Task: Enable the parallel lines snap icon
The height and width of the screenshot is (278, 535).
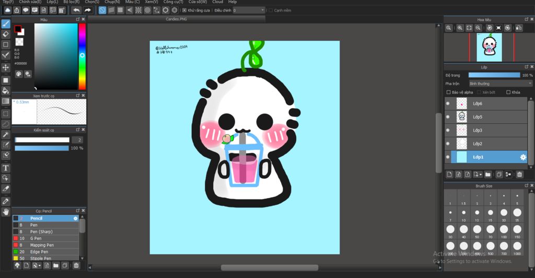Action: 111,10
